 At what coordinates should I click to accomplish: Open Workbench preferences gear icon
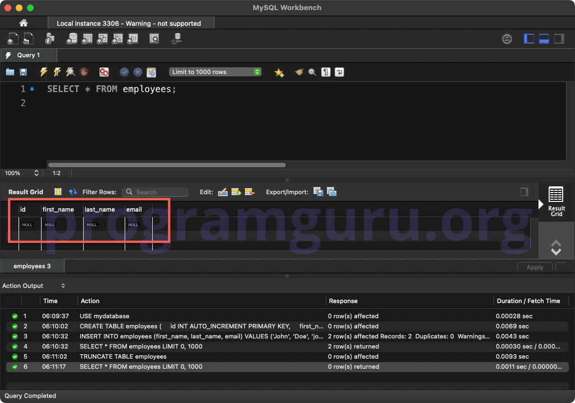[x=507, y=39]
